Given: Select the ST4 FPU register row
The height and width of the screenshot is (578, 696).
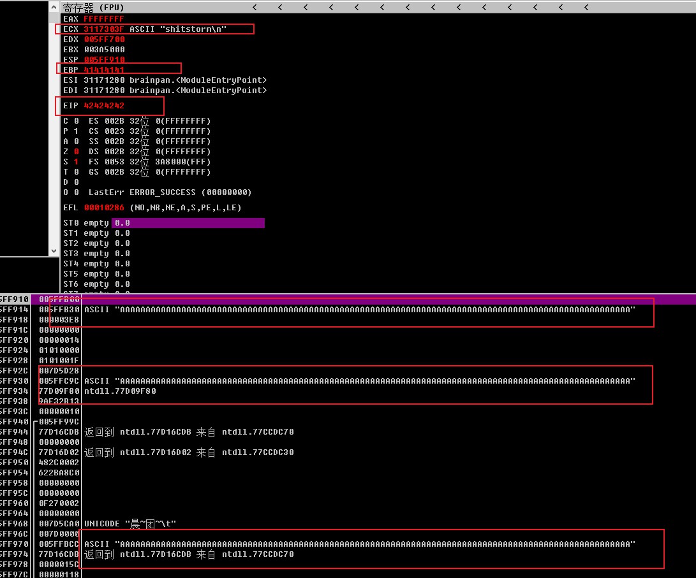Looking at the screenshot, I should [96, 264].
